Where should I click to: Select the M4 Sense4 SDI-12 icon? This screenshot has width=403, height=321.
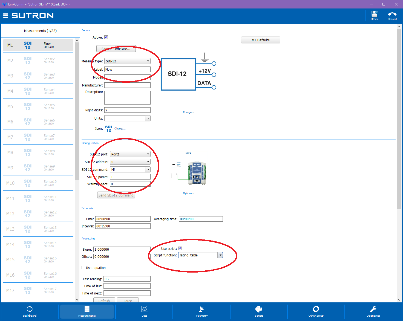(28, 91)
